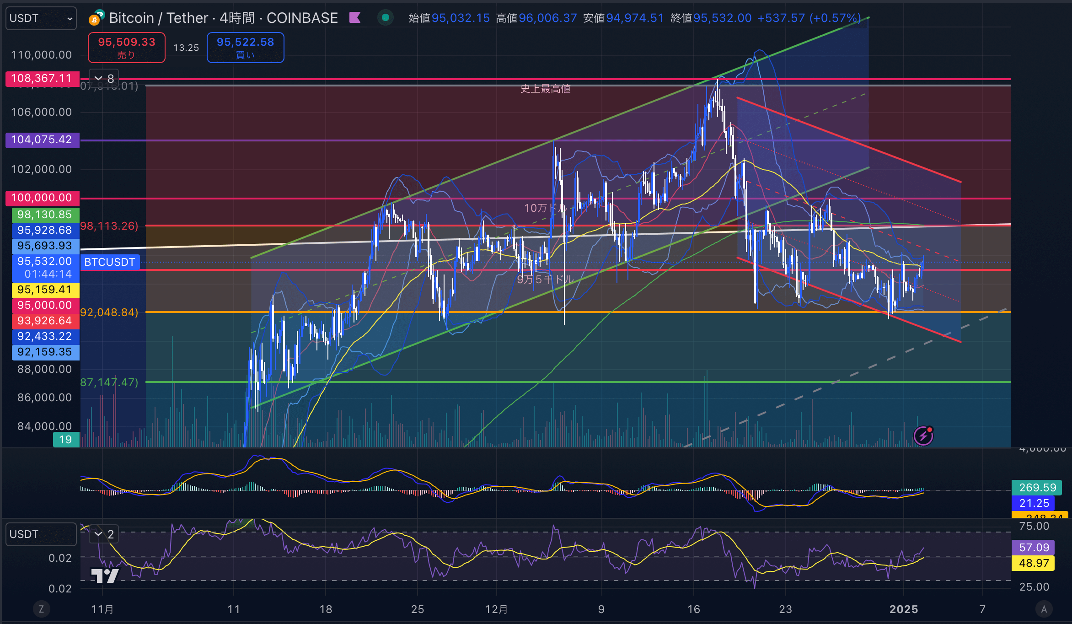The image size is (1072, 624).
Task: Click the 95,693.93 light blue price label
Action: click(45, 246)
